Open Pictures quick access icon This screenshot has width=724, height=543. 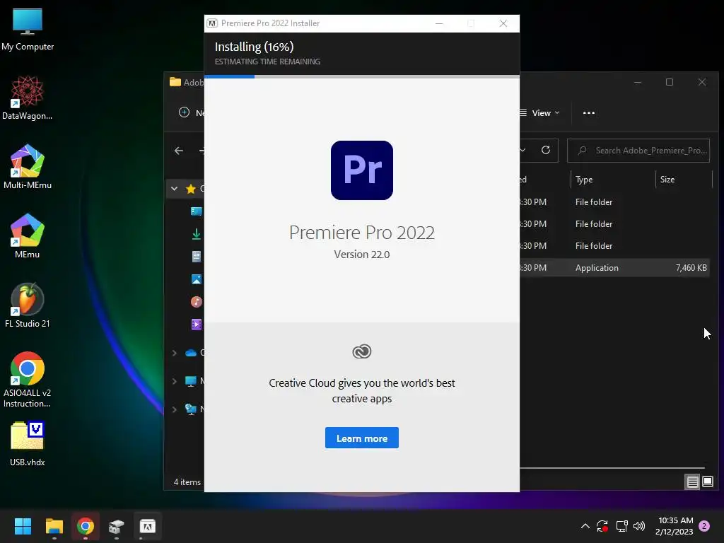(197, 279)
